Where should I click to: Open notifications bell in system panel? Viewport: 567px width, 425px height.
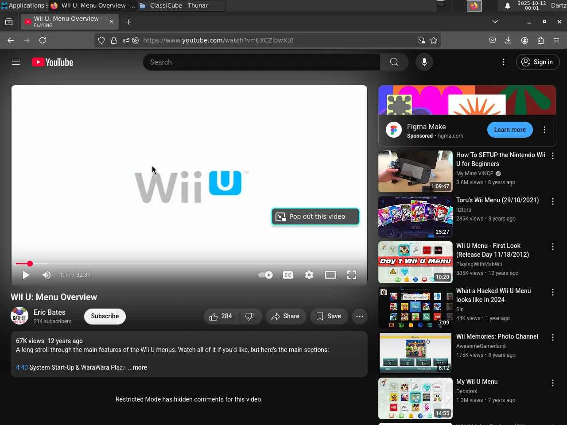(508, 5)
